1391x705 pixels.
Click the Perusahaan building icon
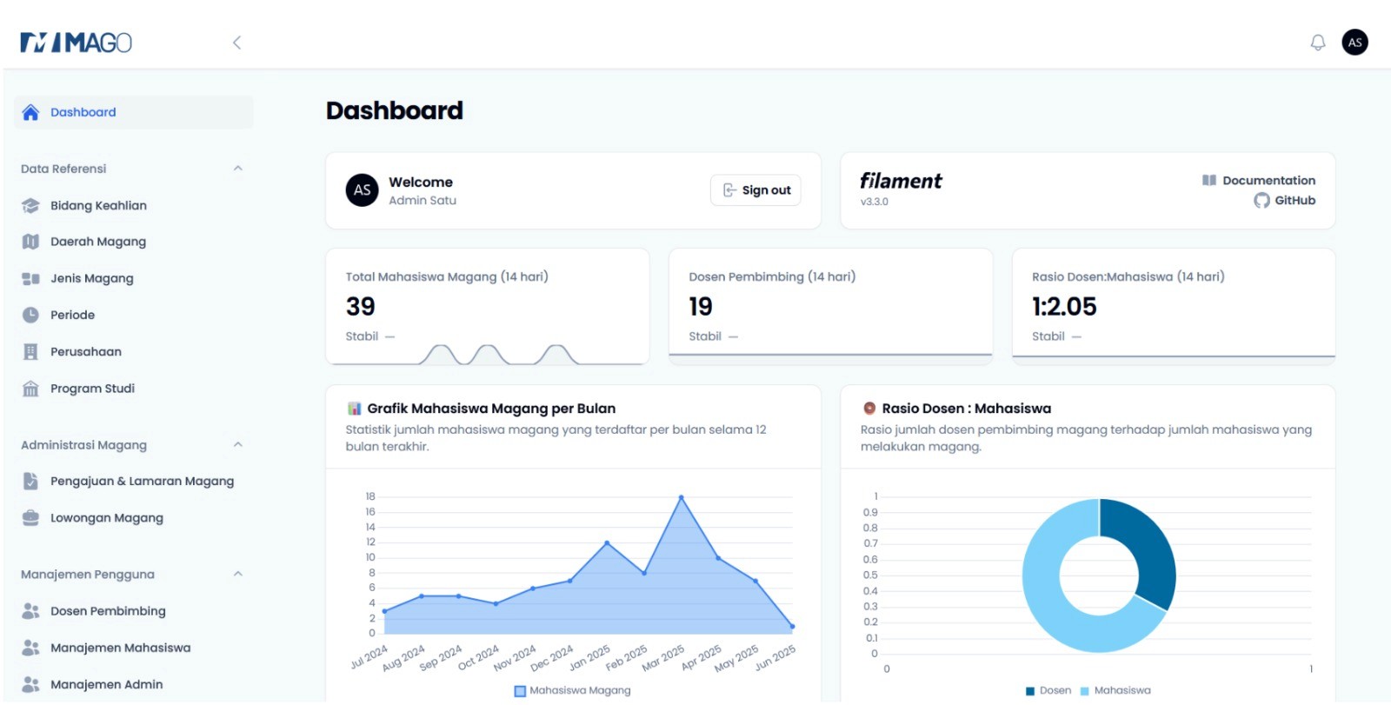tap(30, 351)
